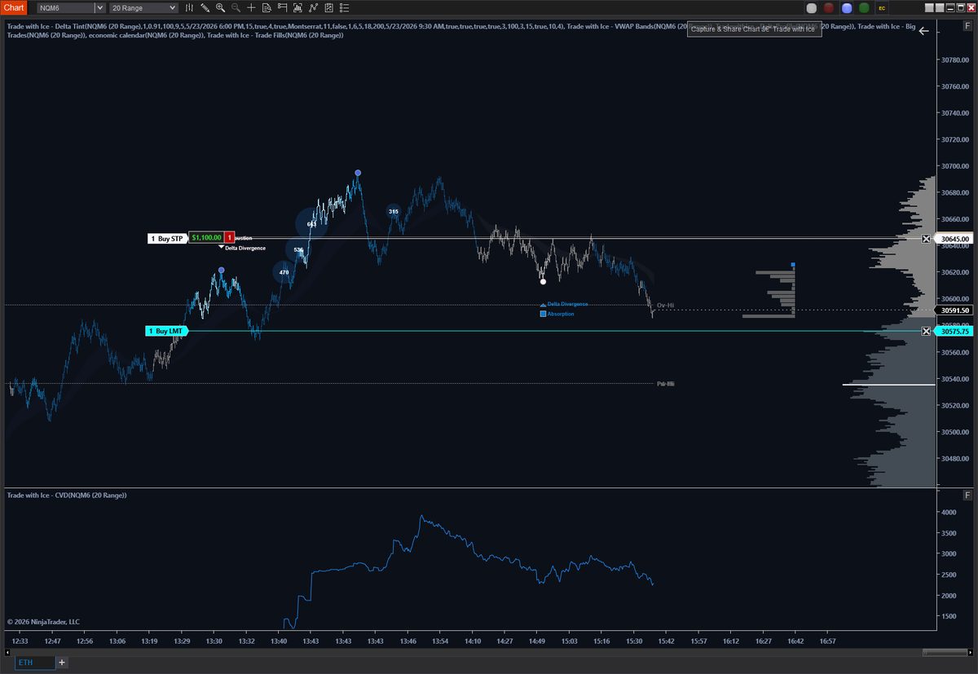This screenshot has height=674, width=978.
Task: Click the 536 big trade bubble
Action: (x=298, y=250)
